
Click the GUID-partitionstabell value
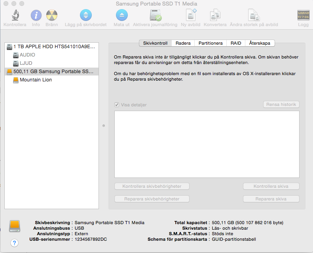tap(234, 239)
